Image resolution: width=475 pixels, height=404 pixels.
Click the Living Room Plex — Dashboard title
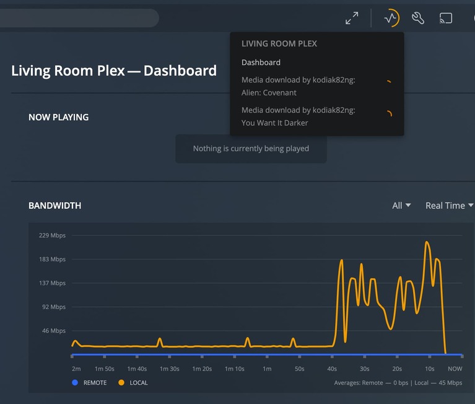coord(114,71)
